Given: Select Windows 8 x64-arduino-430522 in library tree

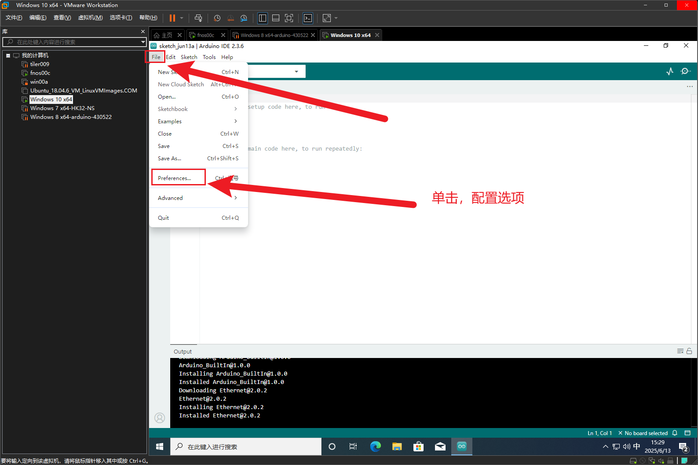Looking at the screenshot, I should point(71,117).
